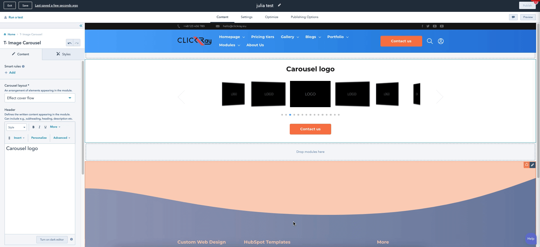Open the Publishing Options tab

tap(304, 17)
